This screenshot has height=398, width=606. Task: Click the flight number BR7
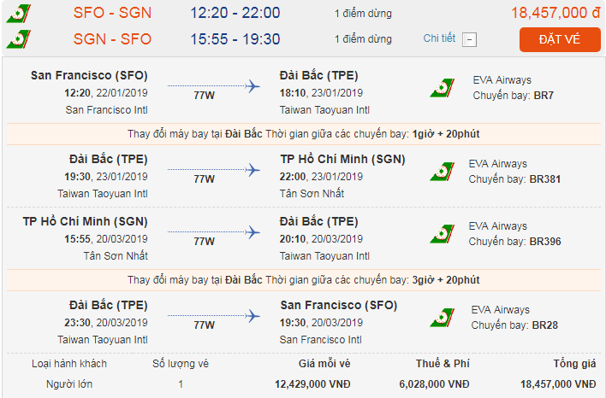(544, 96)
